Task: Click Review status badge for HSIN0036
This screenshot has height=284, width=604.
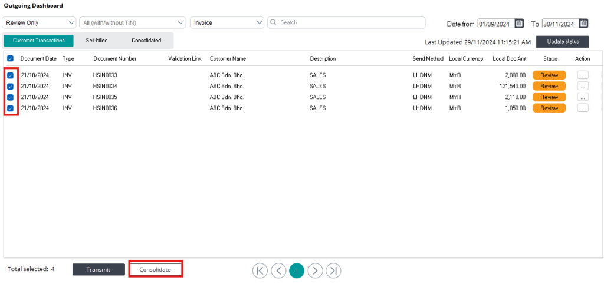Action: pos(549,108)
